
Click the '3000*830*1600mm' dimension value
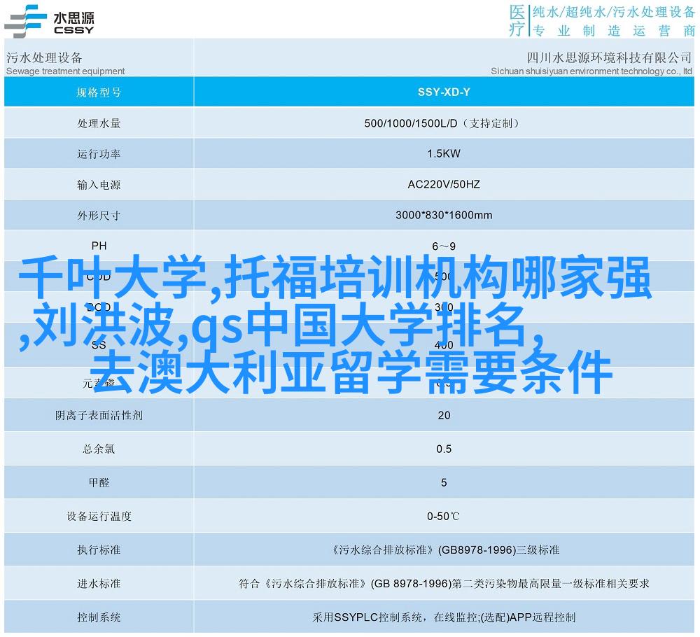(x=444, y=215)
